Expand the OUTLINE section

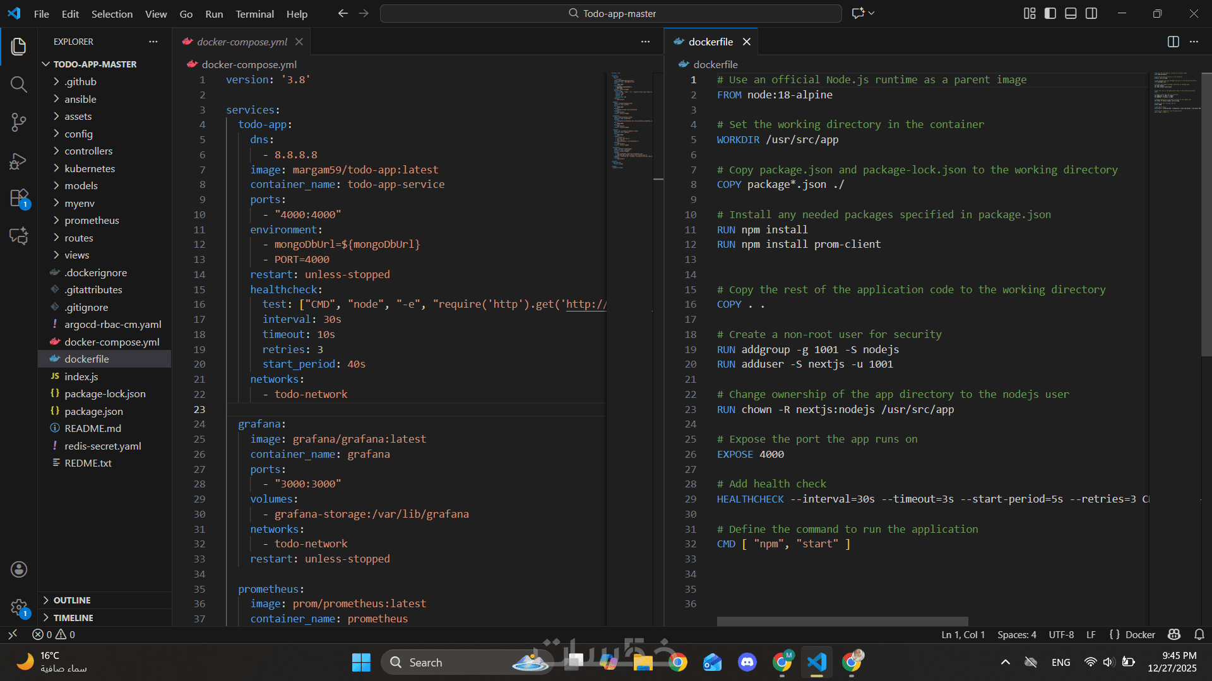pos(72,600)
